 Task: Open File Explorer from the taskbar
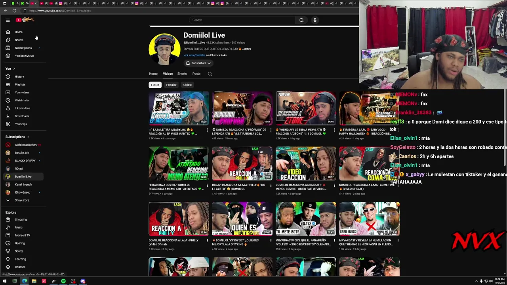[x=34, y=281]
